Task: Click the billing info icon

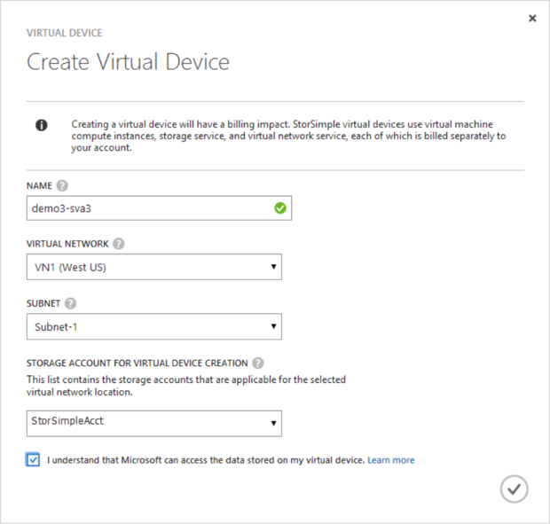Action: click(x=42, y=125)
